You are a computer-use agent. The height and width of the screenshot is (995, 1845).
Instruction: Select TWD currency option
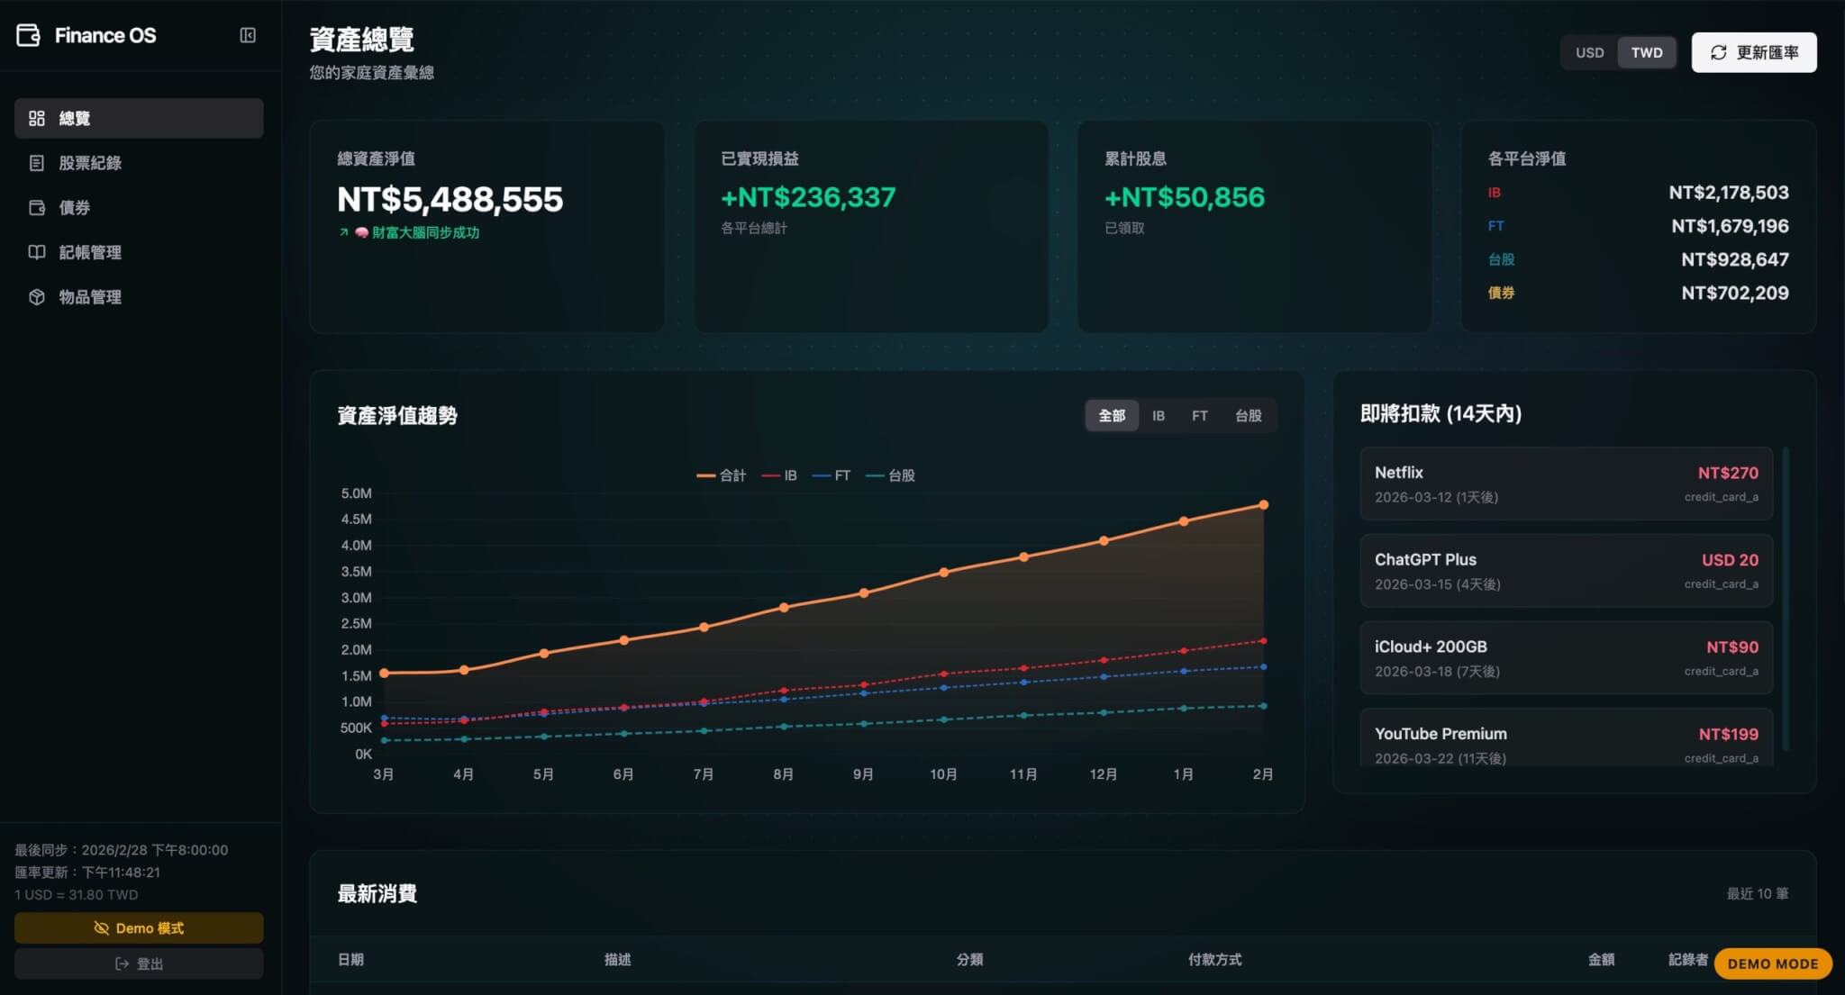[1646, 52]
